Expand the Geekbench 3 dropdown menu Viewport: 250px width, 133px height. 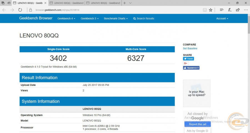pyautogui.click(x=90, y=19)
